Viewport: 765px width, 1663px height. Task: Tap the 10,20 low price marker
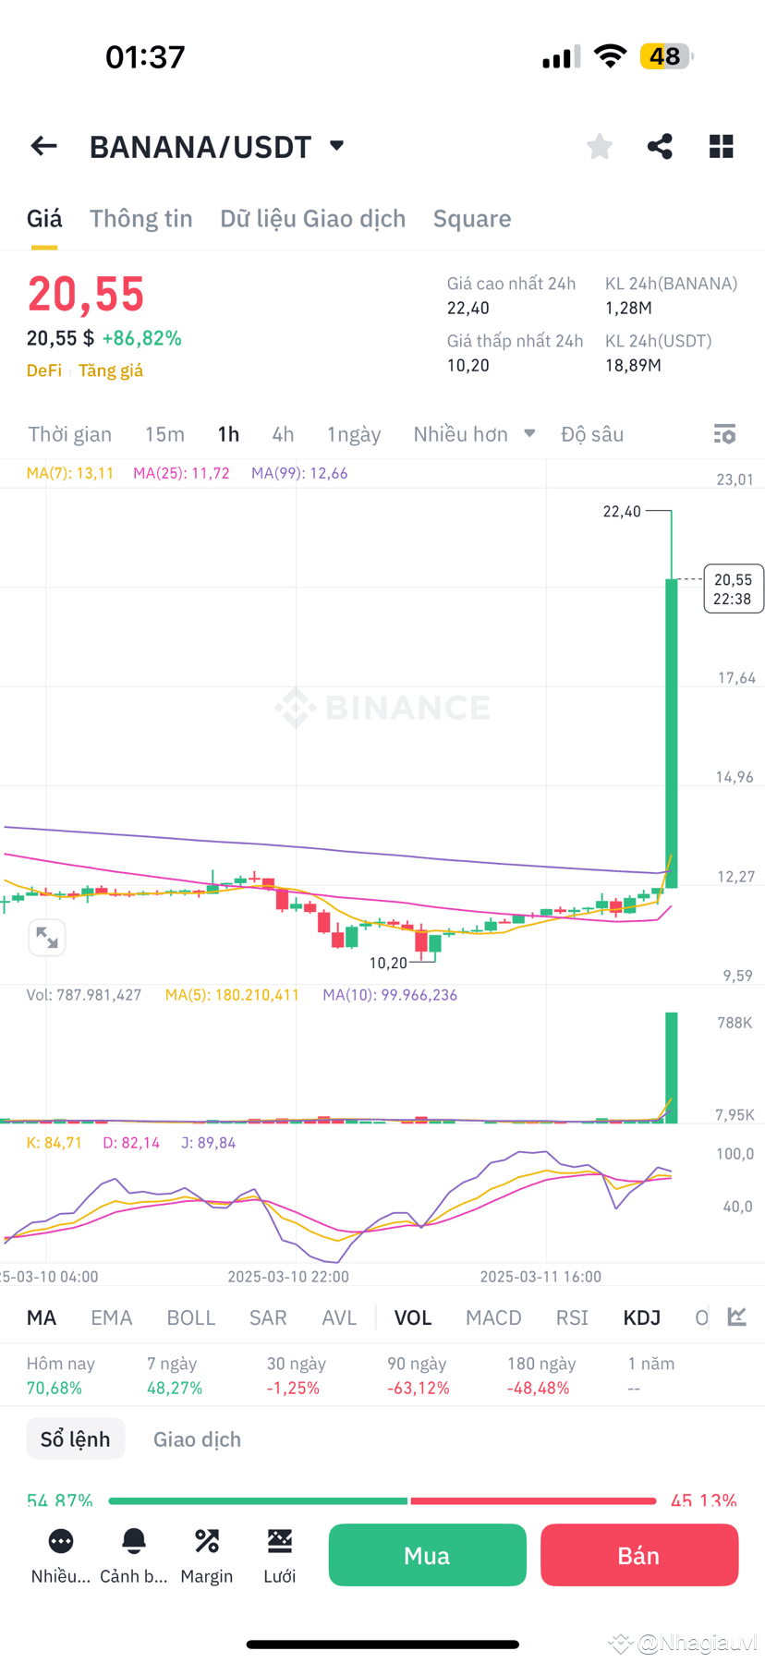tap(388, 963)
